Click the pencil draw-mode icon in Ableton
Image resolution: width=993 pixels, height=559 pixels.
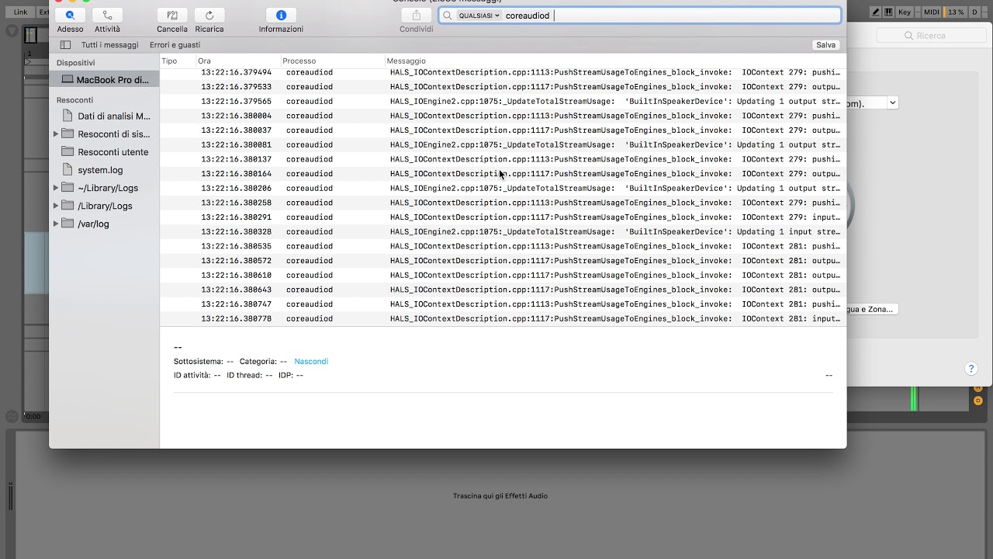tap(876, 12)
